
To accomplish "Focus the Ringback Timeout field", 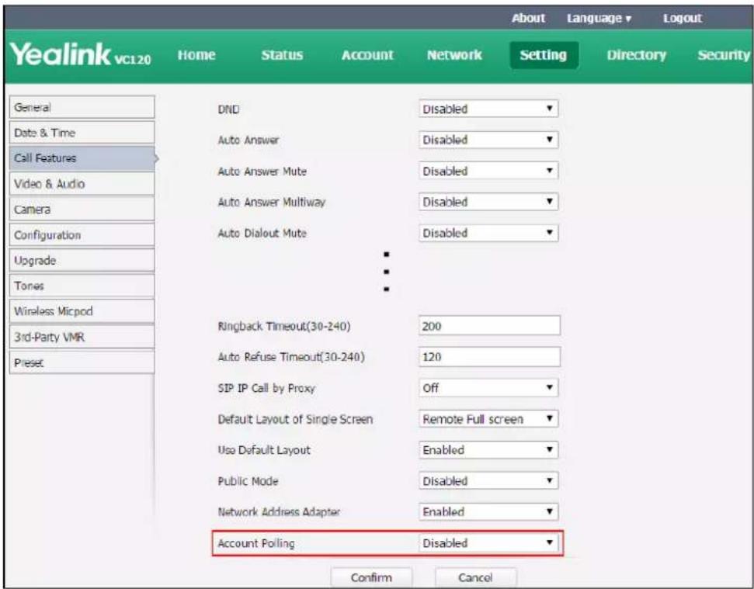I will click(x=489, y=326).
